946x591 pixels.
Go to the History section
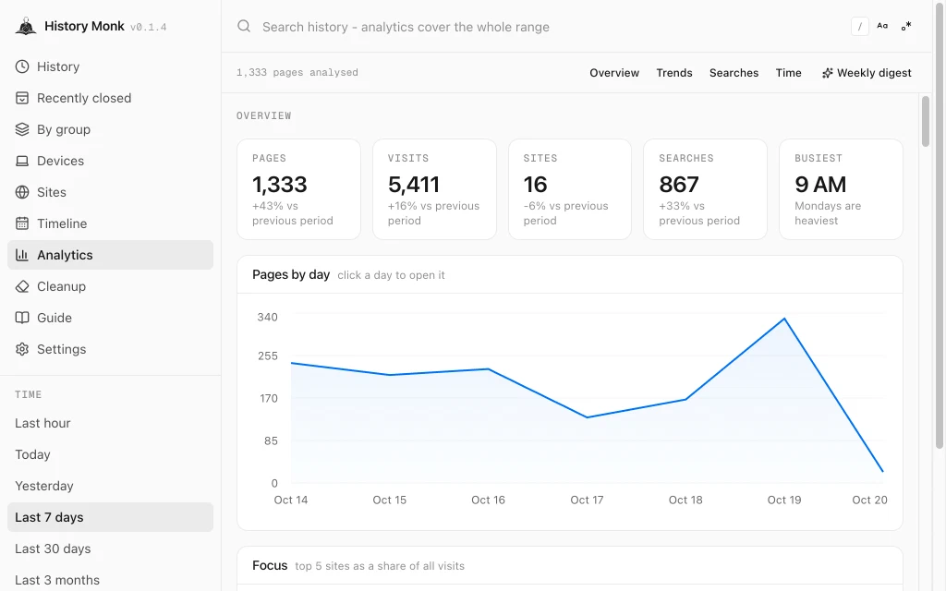click(111, 66)
